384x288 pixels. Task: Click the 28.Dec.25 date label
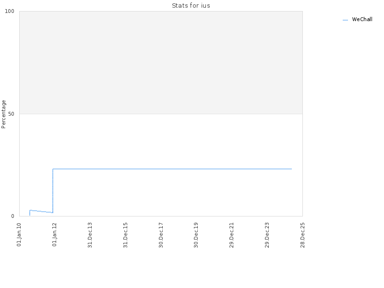[x=303, y=235]
